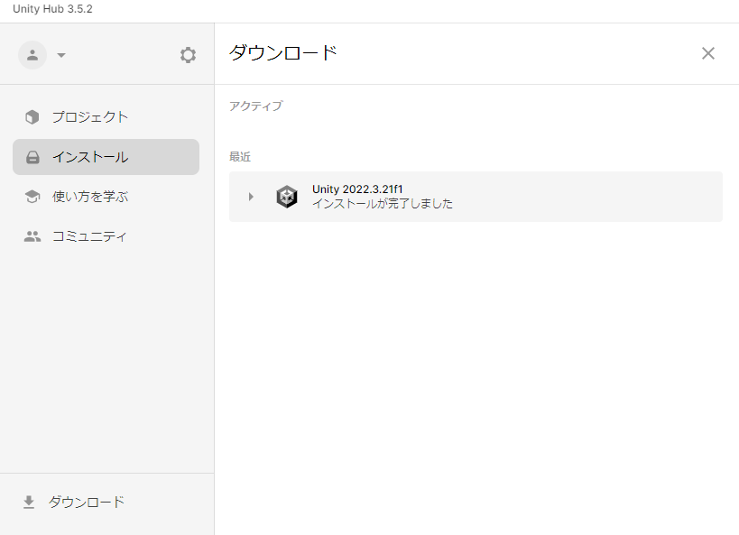The image size is (739, 535).
Task: Click the Unity logo in the download entry
Action: [x=287, y=197]
